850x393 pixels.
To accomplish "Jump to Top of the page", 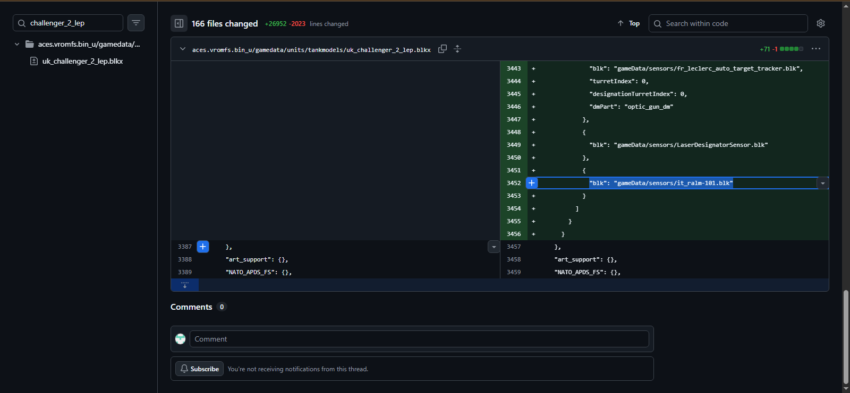I will [628, 23].
